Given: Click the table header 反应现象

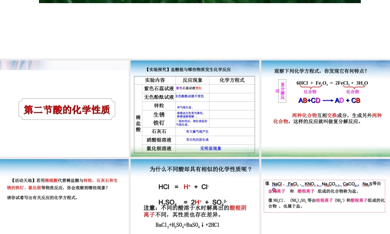Looking at the screenshot, I should (x=193, y=80).
